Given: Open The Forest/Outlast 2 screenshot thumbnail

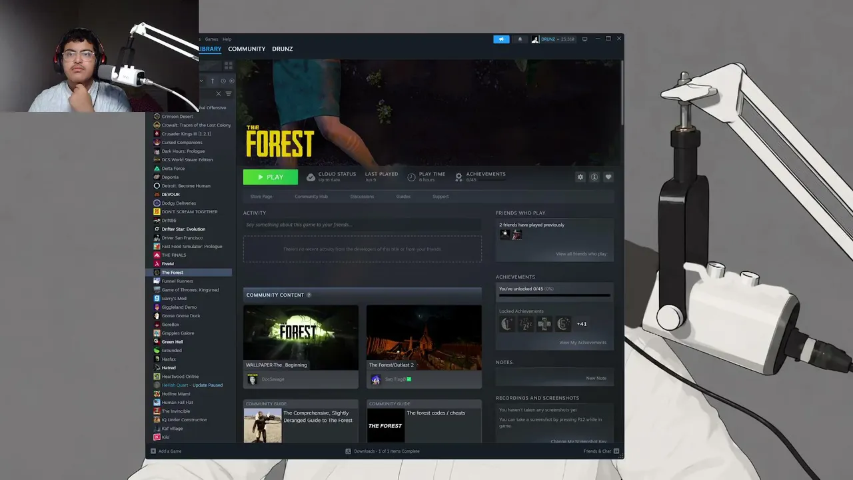Looking at the screenshot, I should pos(424,338).
